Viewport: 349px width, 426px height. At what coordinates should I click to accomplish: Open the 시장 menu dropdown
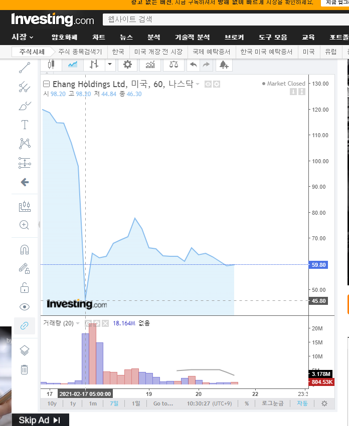coord(23,37)
